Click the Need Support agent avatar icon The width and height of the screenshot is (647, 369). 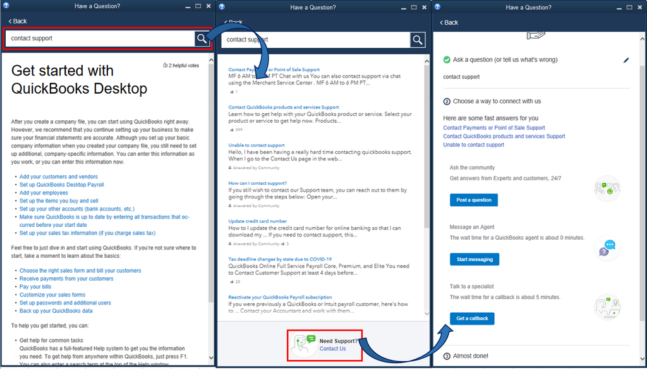coord(303,344)
